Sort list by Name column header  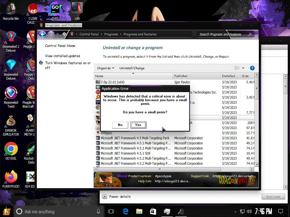[133, 76]
